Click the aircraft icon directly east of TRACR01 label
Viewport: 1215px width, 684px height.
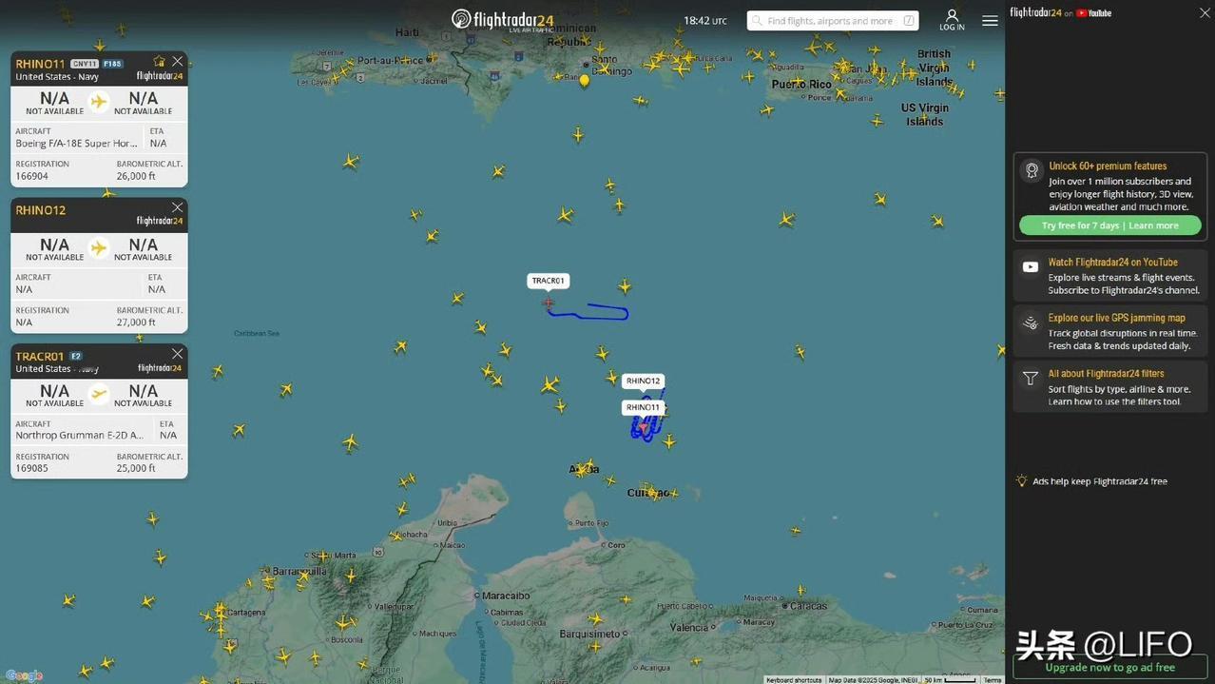tap(625, 285)
